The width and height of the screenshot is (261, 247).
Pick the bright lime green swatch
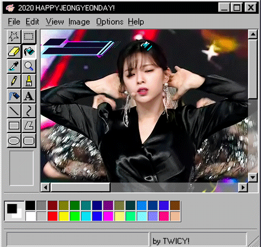click(x=75, y=216)
